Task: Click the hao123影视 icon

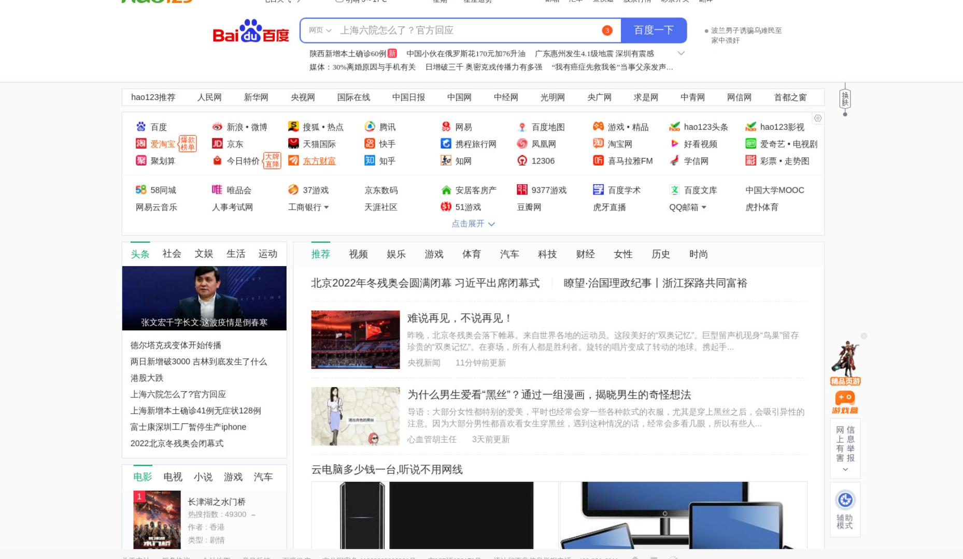Action: [x=750, y=127]
